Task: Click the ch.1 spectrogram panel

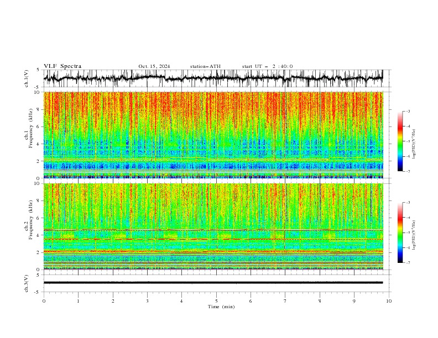Action: (213, 135)
